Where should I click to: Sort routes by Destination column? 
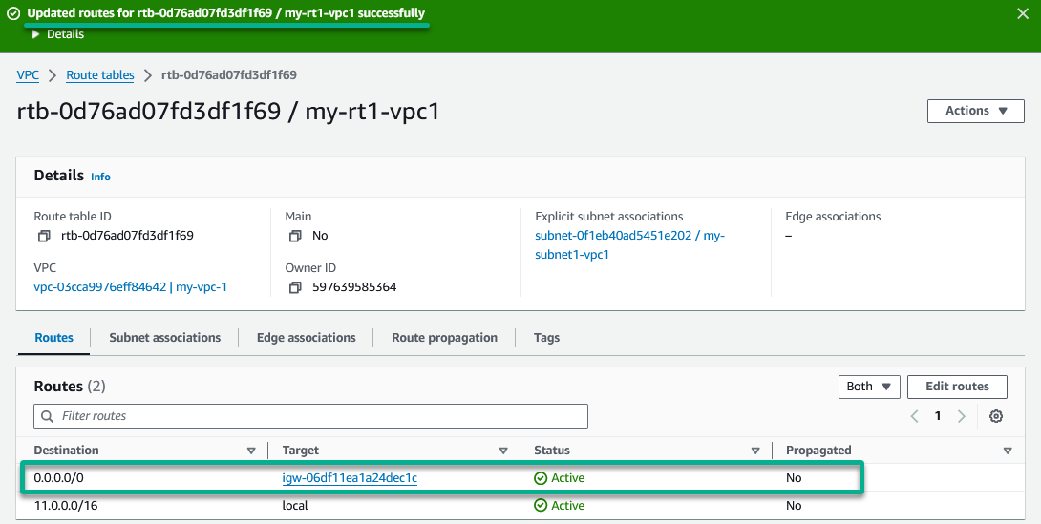pos(251,451)
